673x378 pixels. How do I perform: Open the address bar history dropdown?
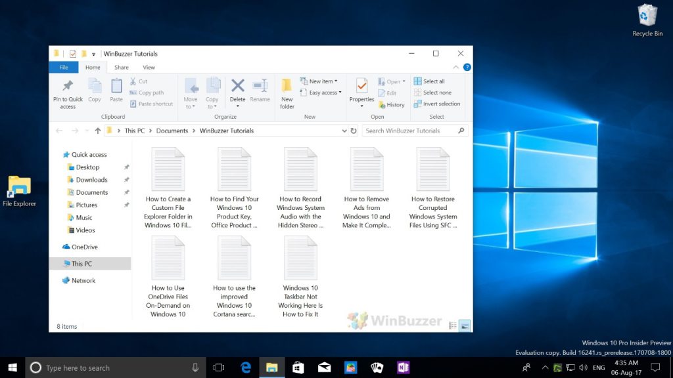pos(344,131)
